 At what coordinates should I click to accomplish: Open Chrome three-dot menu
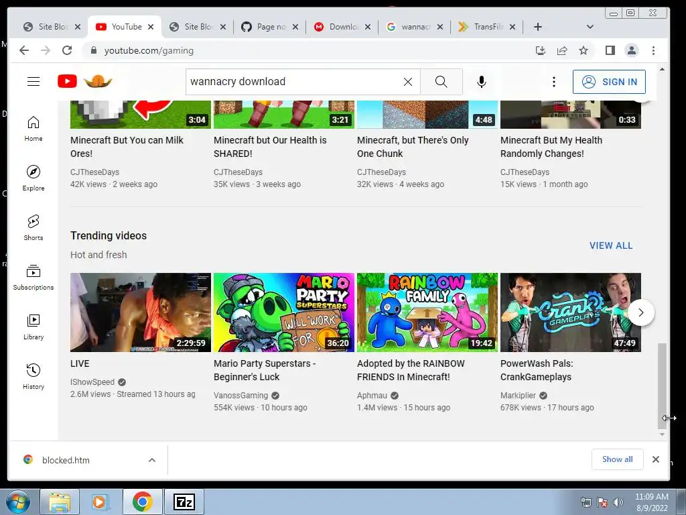point(653,50)
